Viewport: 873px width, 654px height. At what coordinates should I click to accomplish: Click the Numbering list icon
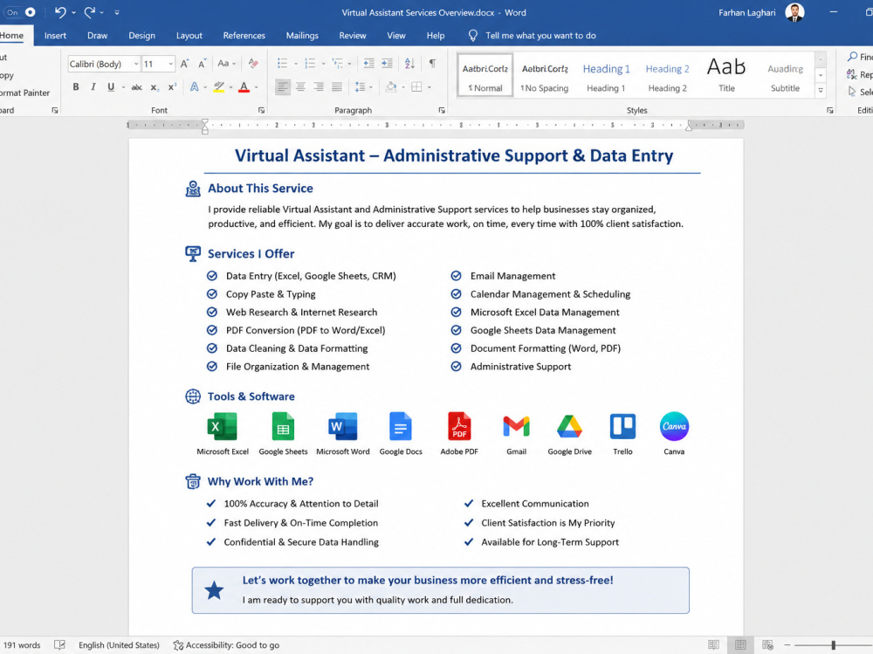[x=310, y=64]
